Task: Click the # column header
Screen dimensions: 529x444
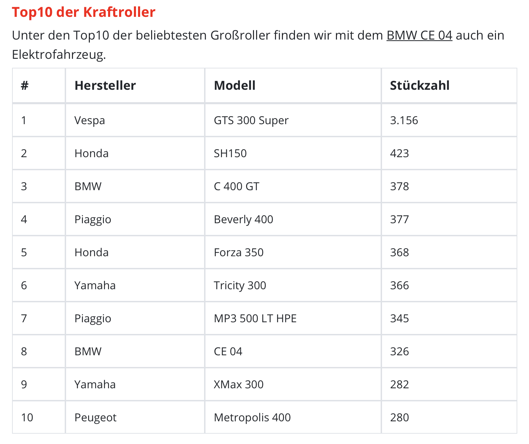Action: [24, 85]
